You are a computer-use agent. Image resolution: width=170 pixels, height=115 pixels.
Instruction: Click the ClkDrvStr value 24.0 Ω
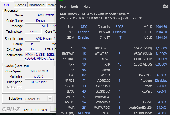161,102
